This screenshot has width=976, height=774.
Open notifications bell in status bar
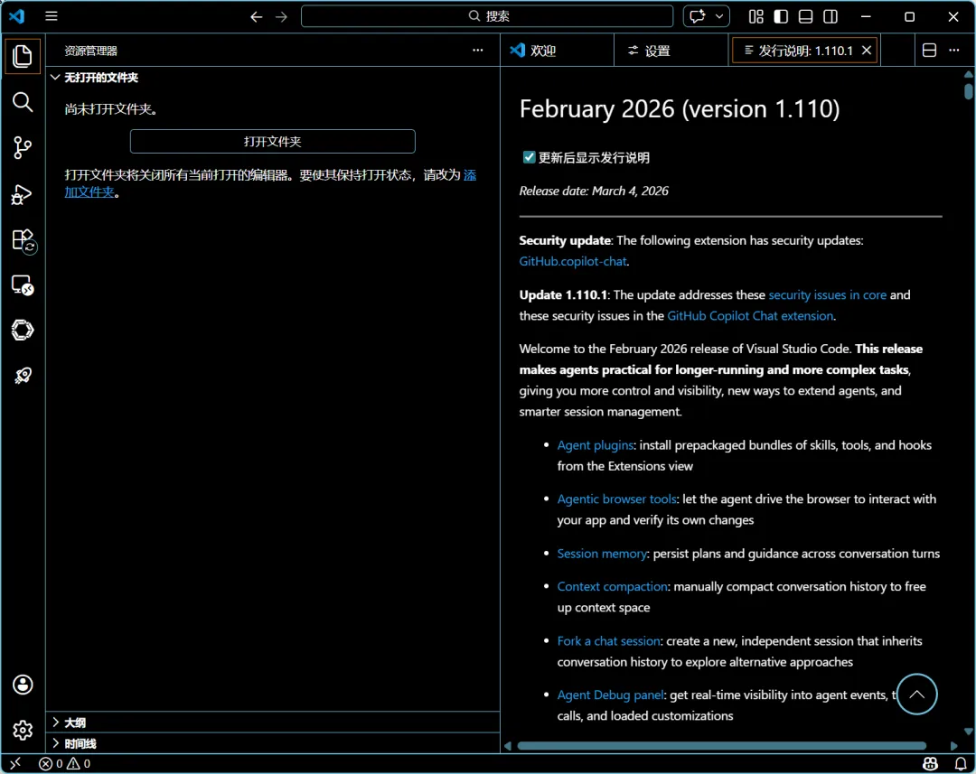pyautogui.click(x=961, y=763)
